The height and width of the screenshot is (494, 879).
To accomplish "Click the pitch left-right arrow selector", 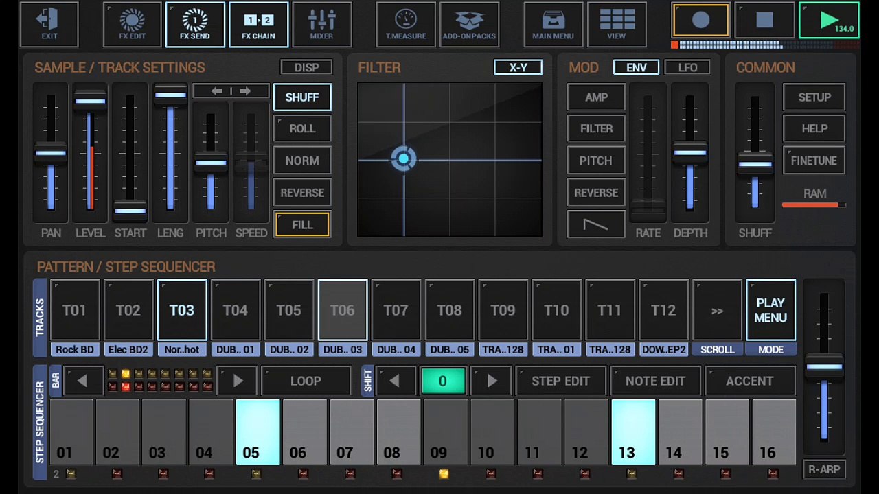I will coord(231,91).
